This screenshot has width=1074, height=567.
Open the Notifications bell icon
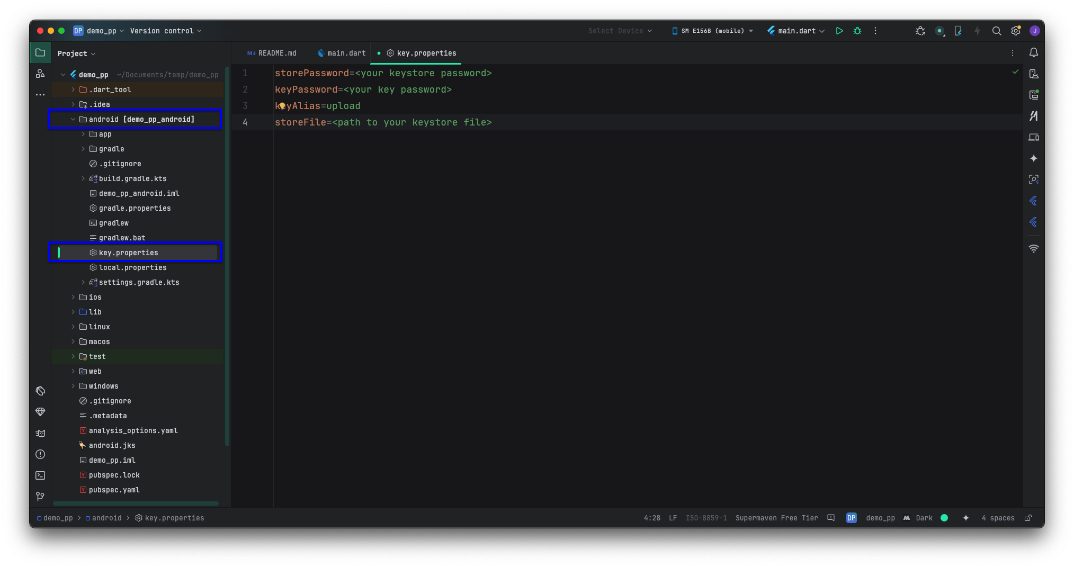click(x=1034, y=52)
